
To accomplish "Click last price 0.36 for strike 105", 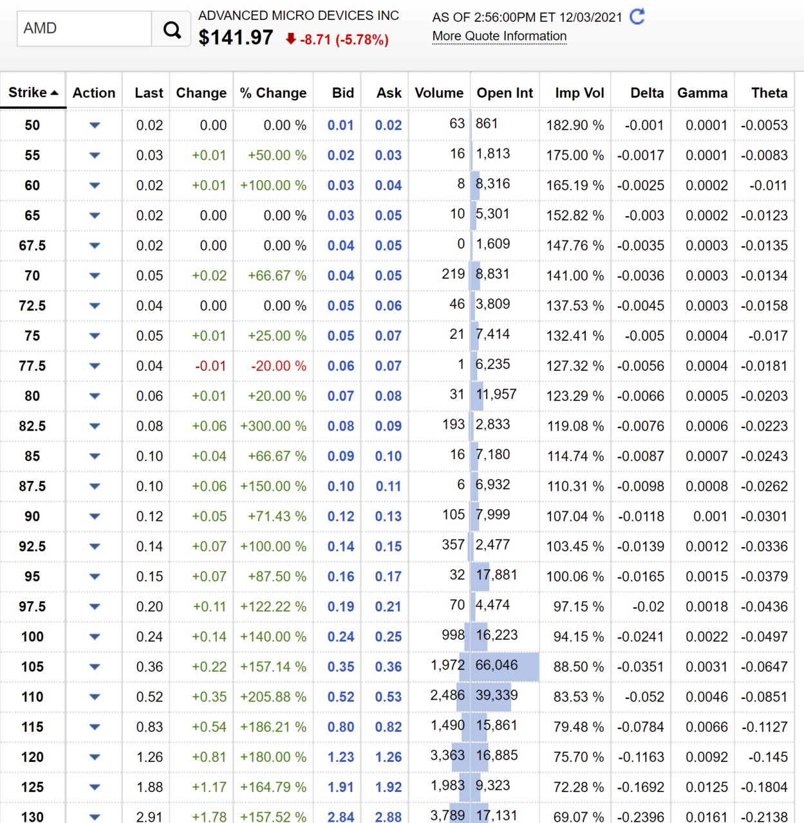I will click(x=149, y=667).
